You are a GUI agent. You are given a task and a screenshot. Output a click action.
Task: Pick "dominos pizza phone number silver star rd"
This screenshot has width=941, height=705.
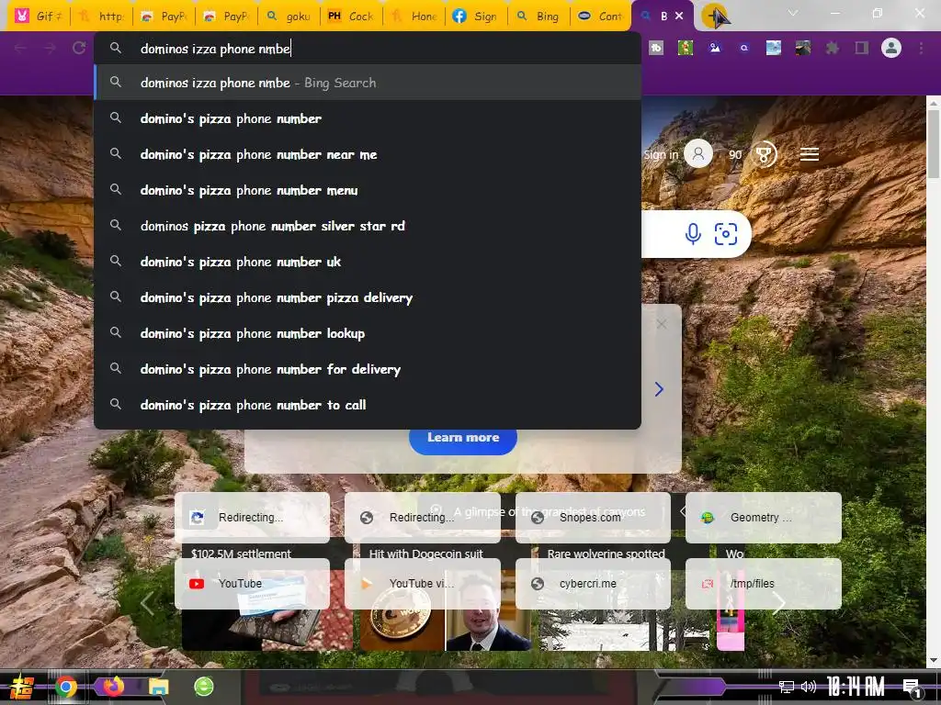point(368,226)
